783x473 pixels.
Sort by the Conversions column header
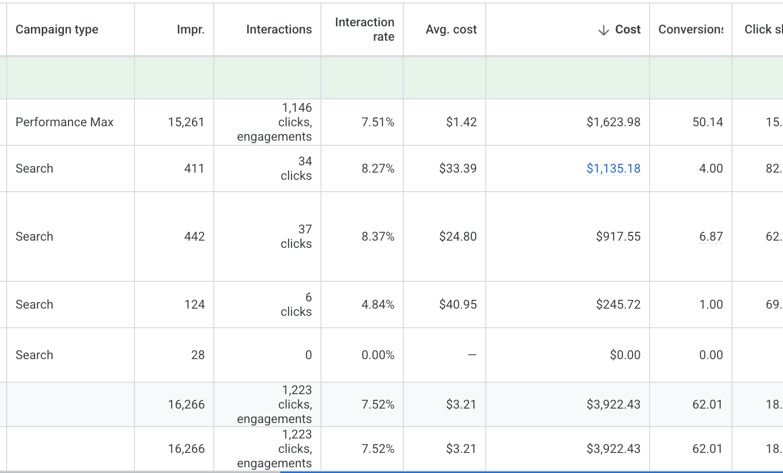pyautogui.click(x=690, y=29)
